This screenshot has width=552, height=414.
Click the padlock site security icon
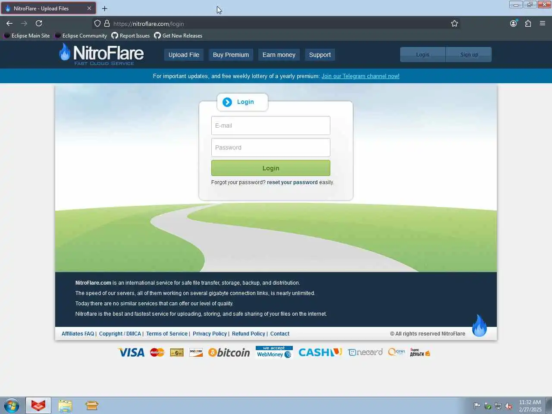tap(107, 23)
